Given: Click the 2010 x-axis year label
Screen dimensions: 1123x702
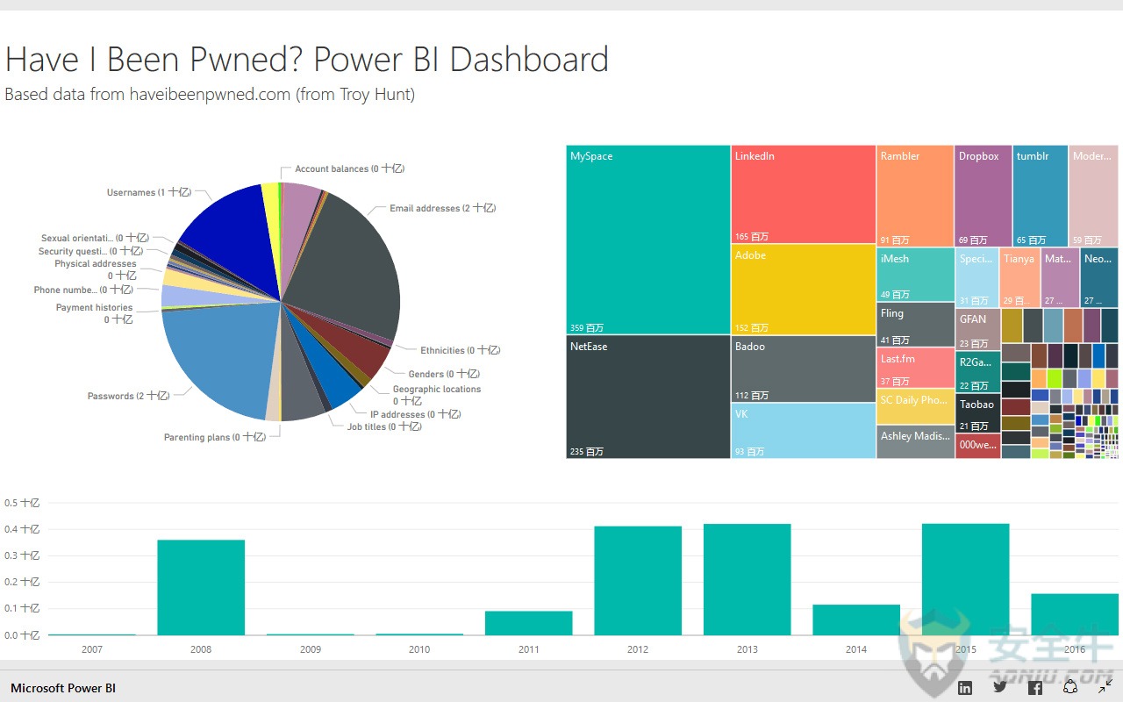Looking at the screenshot, I should coord(419,649).
